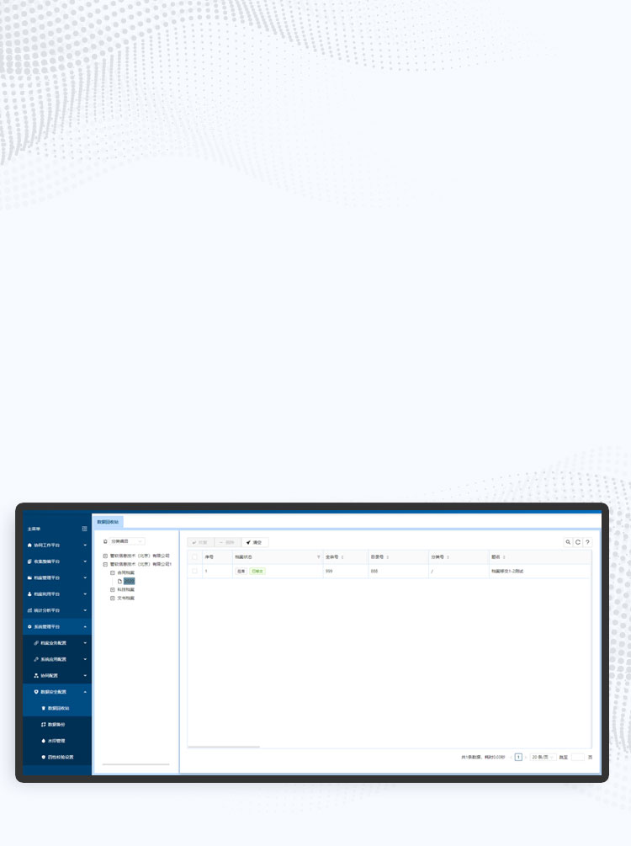Click the refresh icon above the table

point(577,543)
